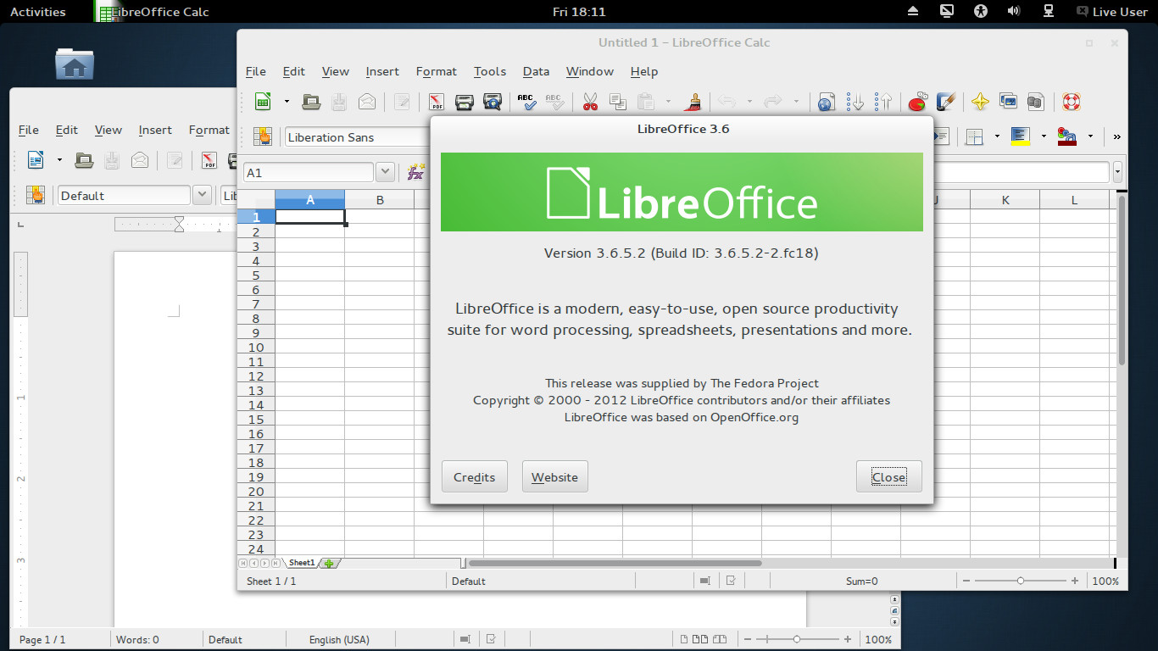Open Paragraph Style Default dropdown in Writer
This screenshot has width=1158, height=651.
coord(202,195)
